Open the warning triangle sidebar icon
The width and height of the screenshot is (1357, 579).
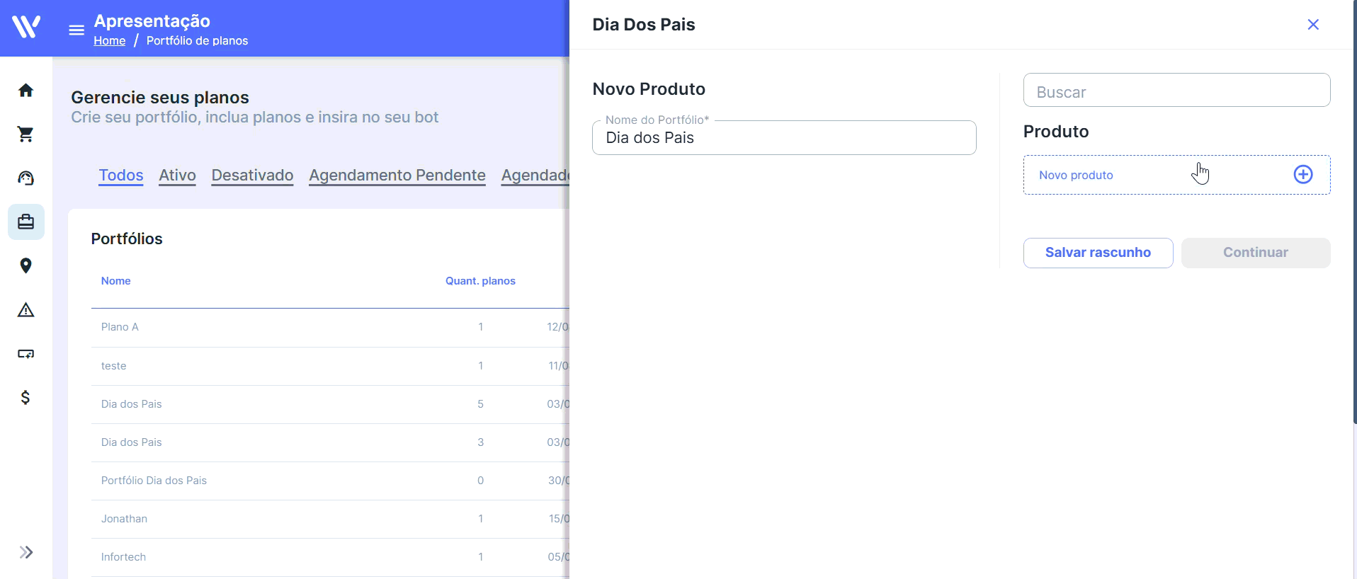(26, 310)
